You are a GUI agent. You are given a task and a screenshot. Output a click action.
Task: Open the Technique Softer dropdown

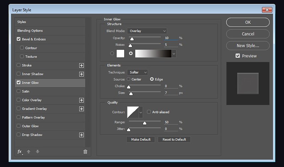point(137,72)
